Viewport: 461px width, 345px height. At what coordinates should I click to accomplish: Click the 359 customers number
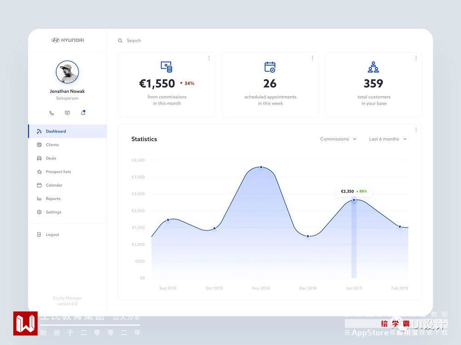click(373, 84)
